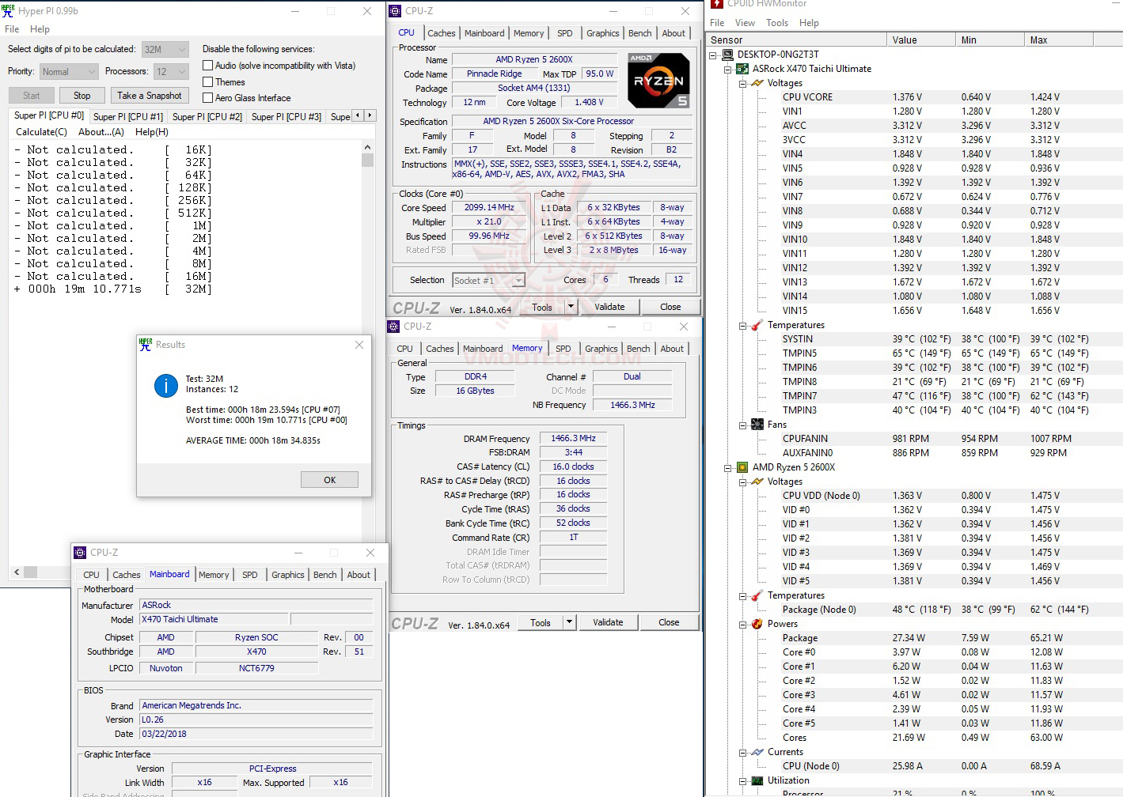Click the CPUID HWMonitor title bar icon
1123x797 pixels.
[x=717, y=4]
